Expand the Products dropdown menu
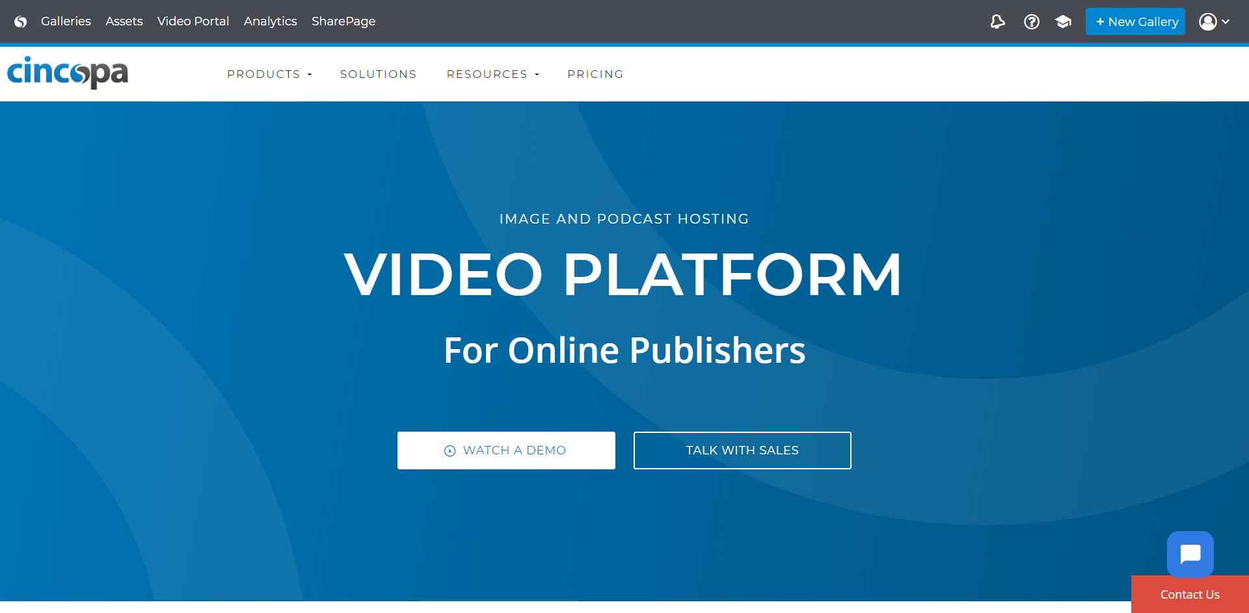This screenshot has width=1249, height=613. pyautogui.click(x=269, y=74)
